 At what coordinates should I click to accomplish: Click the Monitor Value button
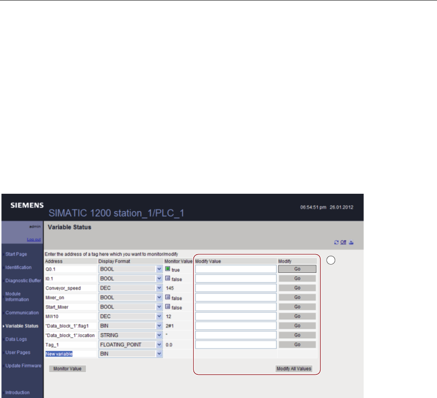point(67,369)
